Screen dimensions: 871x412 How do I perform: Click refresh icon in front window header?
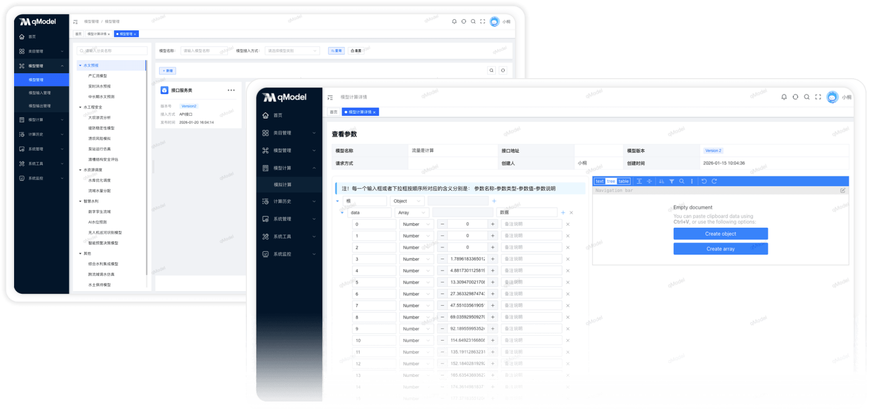(x=795, y=97)
